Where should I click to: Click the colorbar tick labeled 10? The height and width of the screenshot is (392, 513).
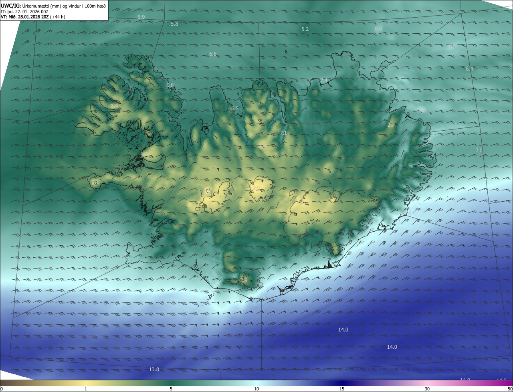pos(256,389)
